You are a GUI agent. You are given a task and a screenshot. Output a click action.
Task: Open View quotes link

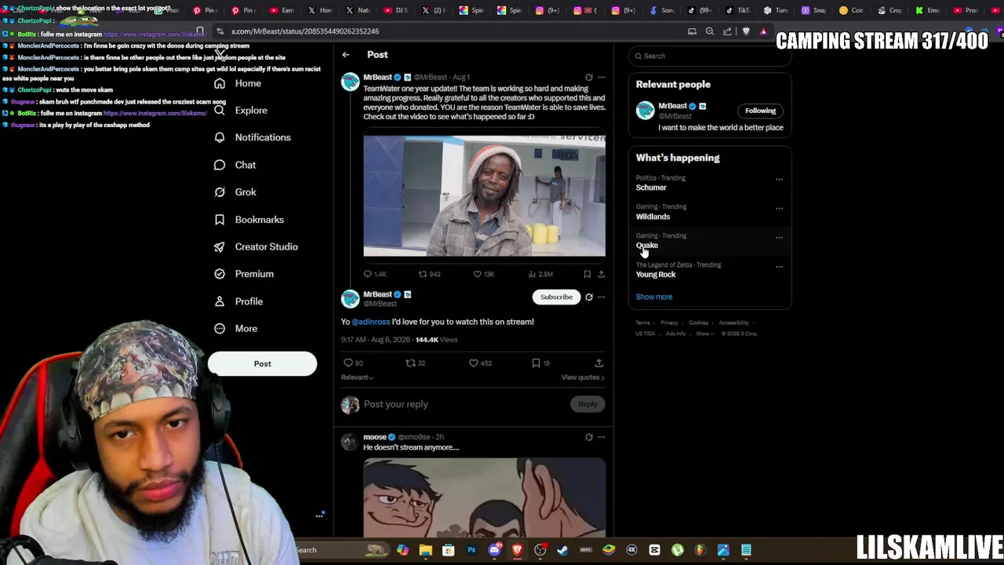coord(583,377)
